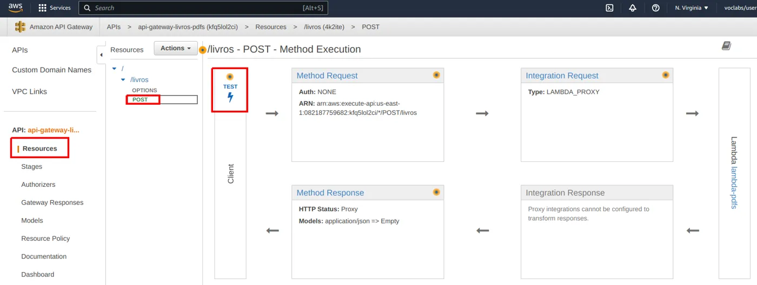Open notifications bell

click(x=633, y=8)
